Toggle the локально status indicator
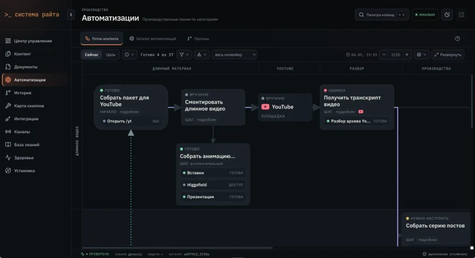Image resolution: width=475 pixels, height=258 pixels. coord(425,14)
